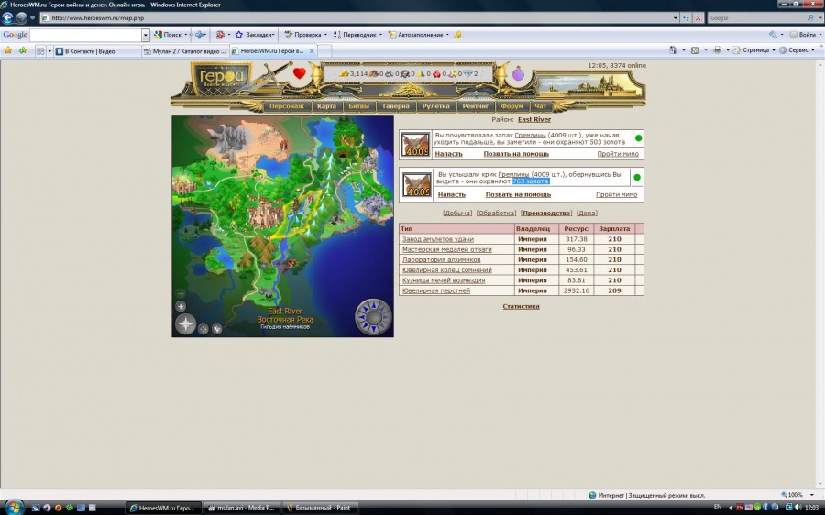The height and width of the screenshot is (515, 825).
Task: Click the compass star icon on map
Action: coord(186,324)
